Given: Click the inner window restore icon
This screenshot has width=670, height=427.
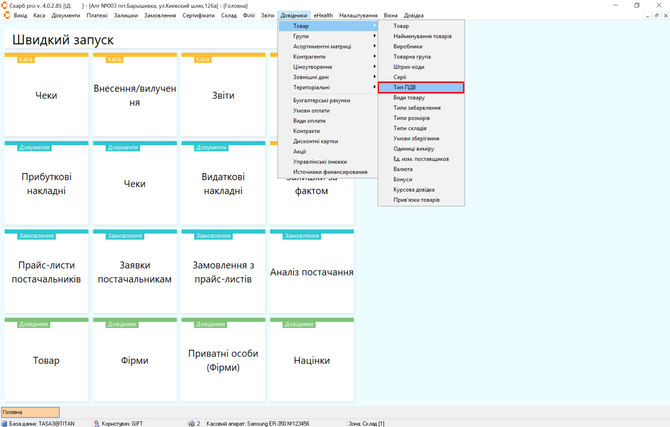Looking at the screenshot, I should pyautogui.click(x=657, y=15).
